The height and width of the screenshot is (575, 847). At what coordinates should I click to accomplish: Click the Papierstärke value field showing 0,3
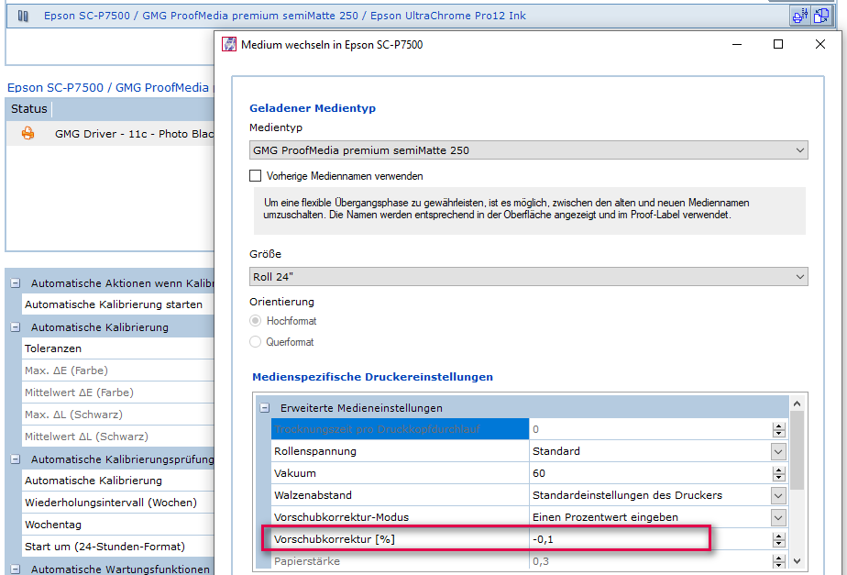tap(651, 561)
